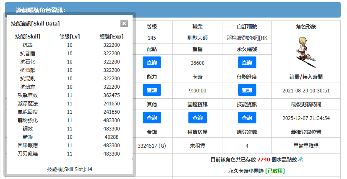Click the 362475 experience value

pos(112,95)
